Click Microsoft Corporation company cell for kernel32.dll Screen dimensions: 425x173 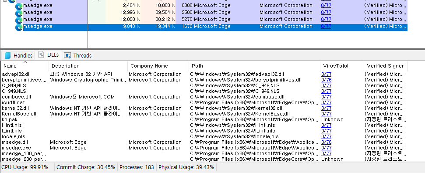click(x=155, y=108)
